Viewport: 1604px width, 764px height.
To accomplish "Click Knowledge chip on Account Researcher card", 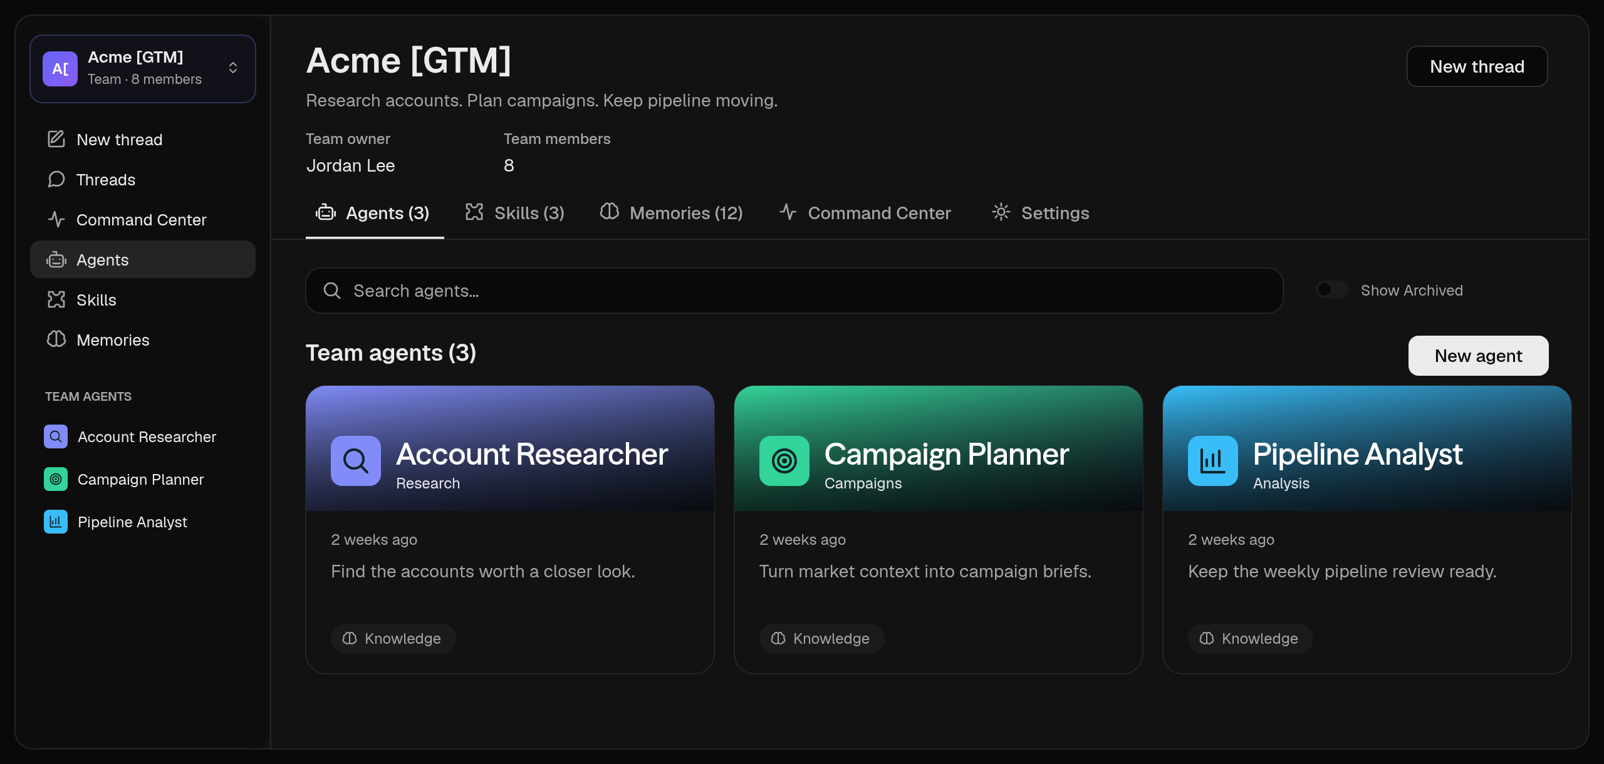I will [393, 639].
